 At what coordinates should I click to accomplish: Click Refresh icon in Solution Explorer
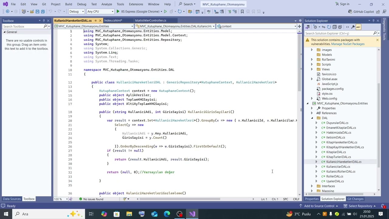(329, 27)
